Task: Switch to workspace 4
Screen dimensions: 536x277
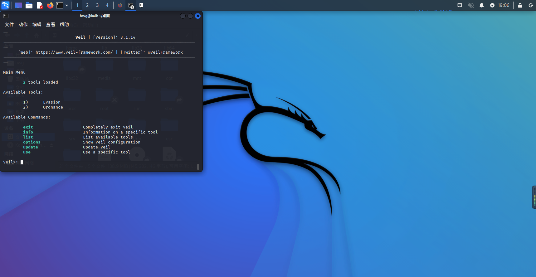Action: click(x=107, y=5)
